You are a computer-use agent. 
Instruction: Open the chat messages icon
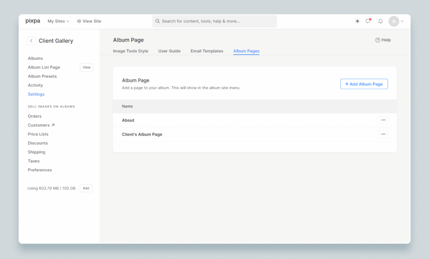(x=368, y=21)
